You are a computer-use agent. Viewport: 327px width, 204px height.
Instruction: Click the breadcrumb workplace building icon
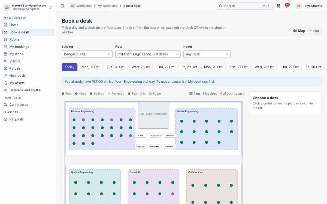72,6
